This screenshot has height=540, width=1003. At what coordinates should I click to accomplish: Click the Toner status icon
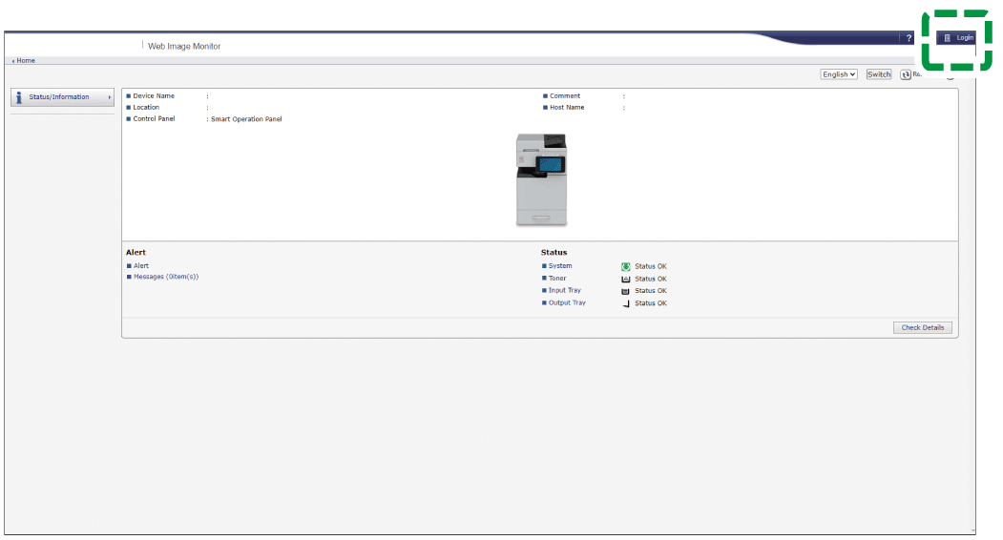coord(626,279)
